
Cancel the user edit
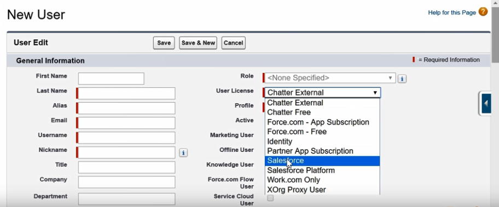(233, 43)
